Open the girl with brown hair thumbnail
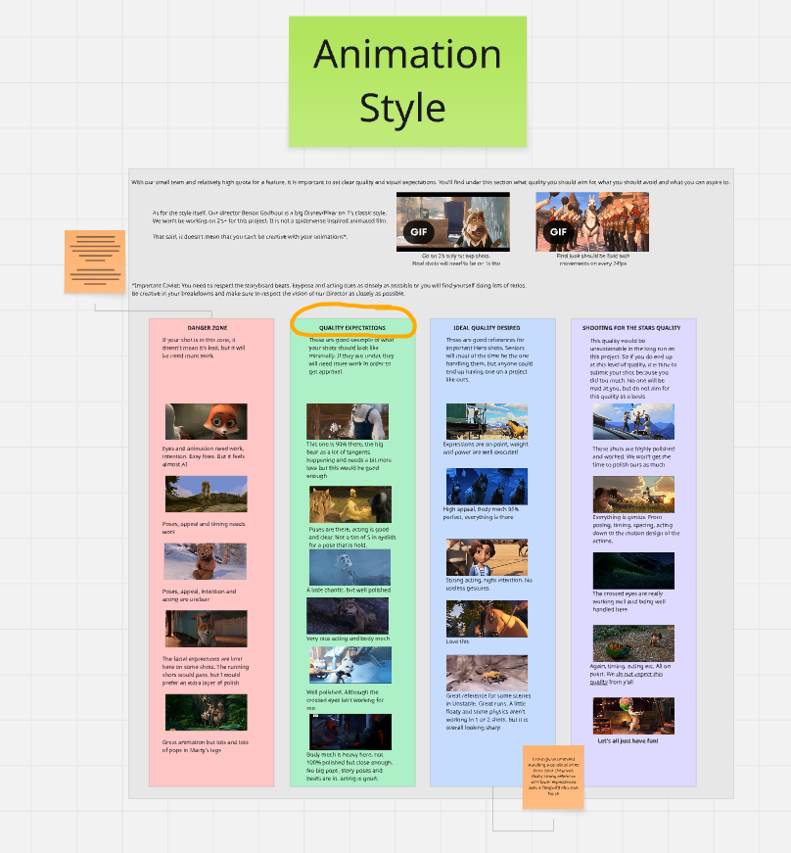This screenshot has height=853, width=791. (486, 557)
